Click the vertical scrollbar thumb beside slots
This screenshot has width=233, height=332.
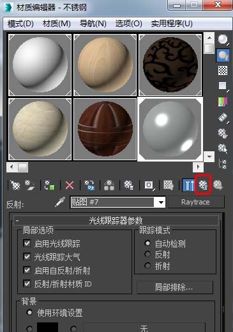pyautogui.click(x=209, y=49)
